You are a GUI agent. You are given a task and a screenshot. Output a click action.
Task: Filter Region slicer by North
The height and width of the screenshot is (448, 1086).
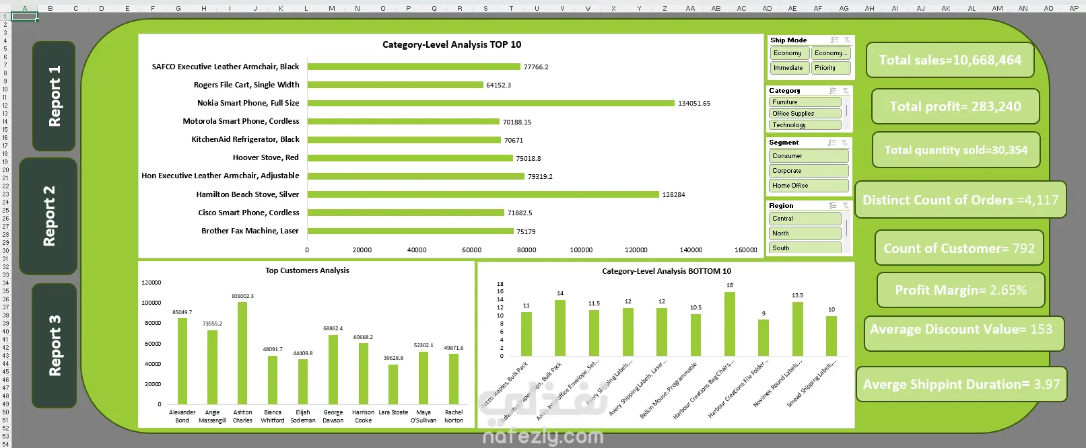tap(805, 233)
